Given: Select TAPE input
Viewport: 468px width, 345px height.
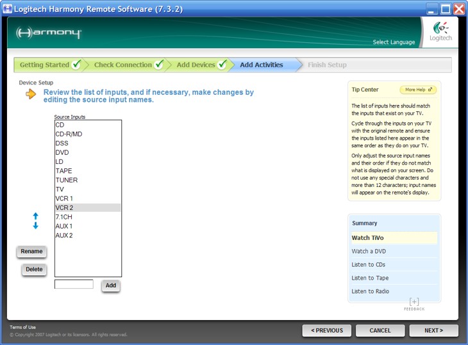Looking at the screenshot, I should [88, 171].
